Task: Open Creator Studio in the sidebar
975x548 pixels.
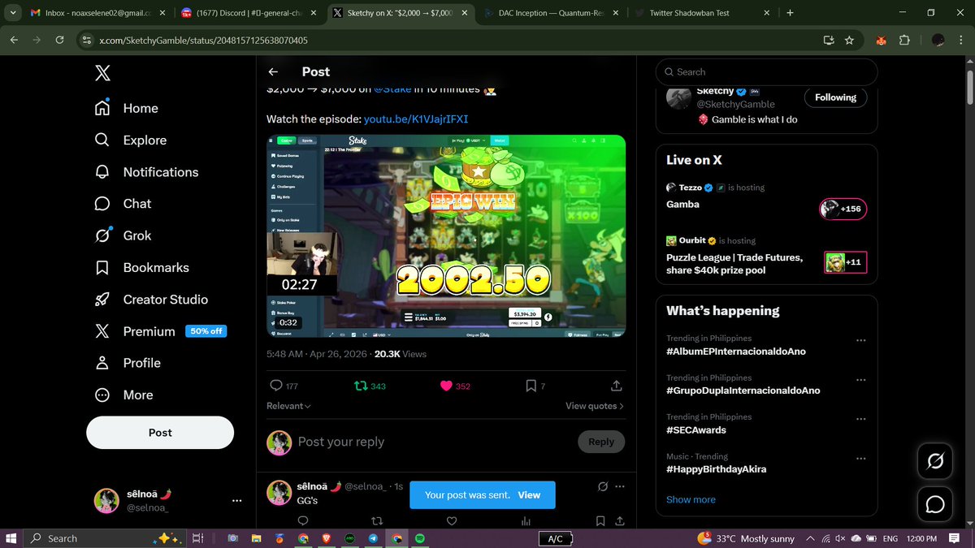Action: point(151,300)
